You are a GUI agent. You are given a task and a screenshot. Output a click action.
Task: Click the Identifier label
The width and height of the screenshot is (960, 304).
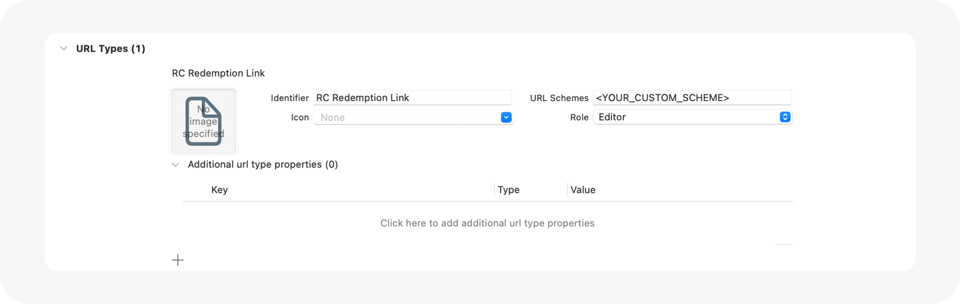(289, 98)
